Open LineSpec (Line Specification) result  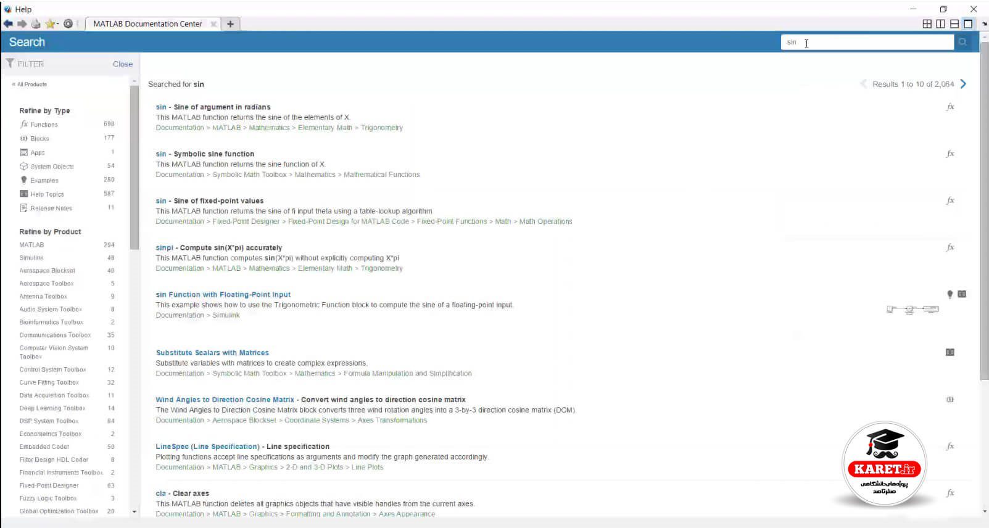pos(242,447)
